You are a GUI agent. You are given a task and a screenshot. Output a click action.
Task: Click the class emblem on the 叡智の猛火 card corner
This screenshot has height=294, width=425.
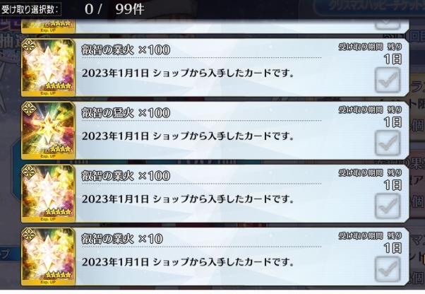pos(29,109)
